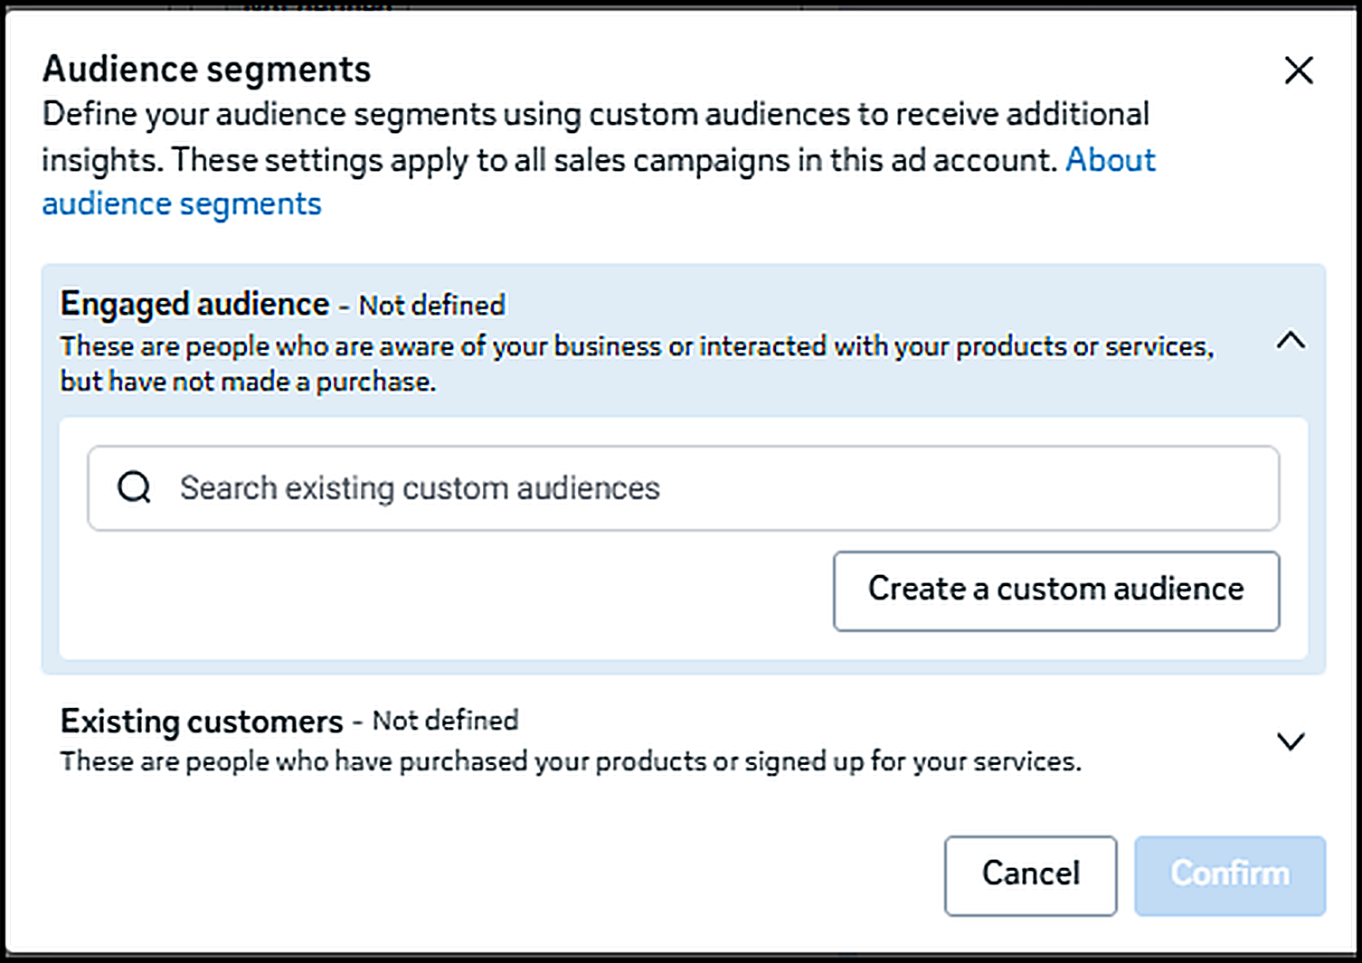Collapse the Engaged audience section chevron
Image resolution: width=1362 pixels, height=963 pixels.
click(1291, 341)
